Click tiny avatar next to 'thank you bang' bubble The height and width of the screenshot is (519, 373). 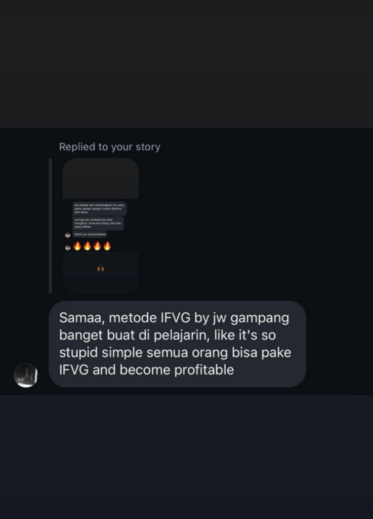coord(68,235)
